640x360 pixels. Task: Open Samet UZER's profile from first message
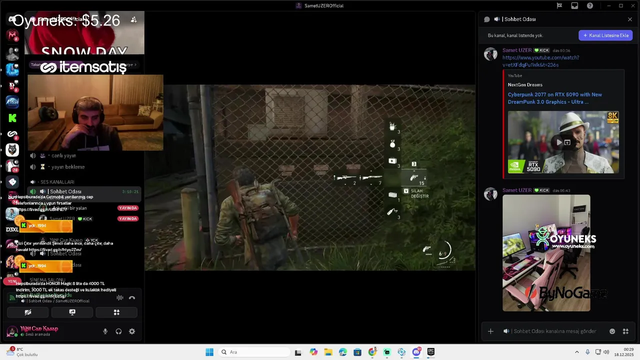(x=517, y=50)
